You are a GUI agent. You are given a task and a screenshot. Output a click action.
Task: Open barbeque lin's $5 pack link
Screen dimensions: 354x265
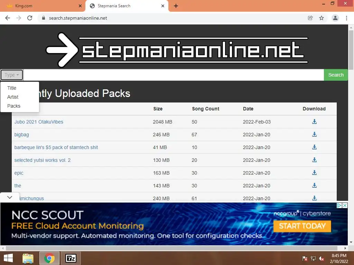click(x=56, y=147)
